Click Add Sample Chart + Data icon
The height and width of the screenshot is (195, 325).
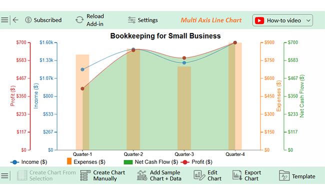[x=142, y=175]
